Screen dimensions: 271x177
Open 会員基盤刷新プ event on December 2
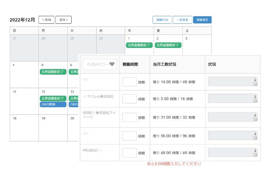[168, 45]
